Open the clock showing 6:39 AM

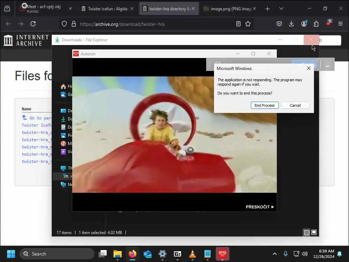[x=324, y=254]
